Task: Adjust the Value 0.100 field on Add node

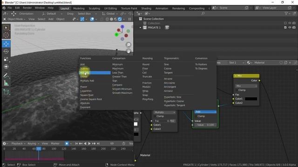Action: click(205, 125)
